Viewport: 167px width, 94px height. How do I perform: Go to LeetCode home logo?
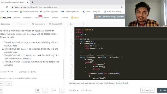5,17
